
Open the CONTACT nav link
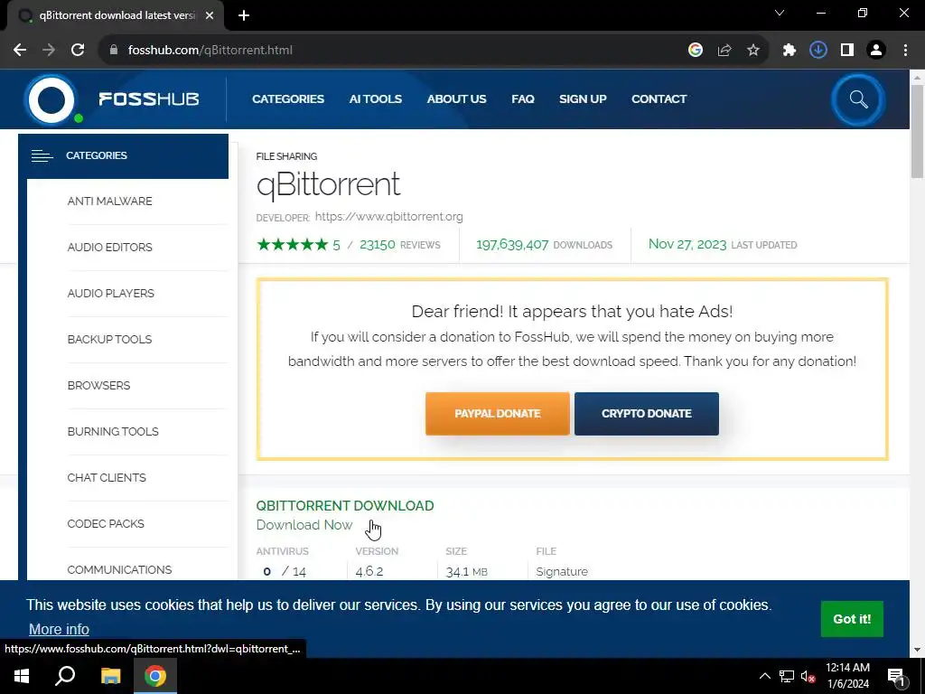659,99
